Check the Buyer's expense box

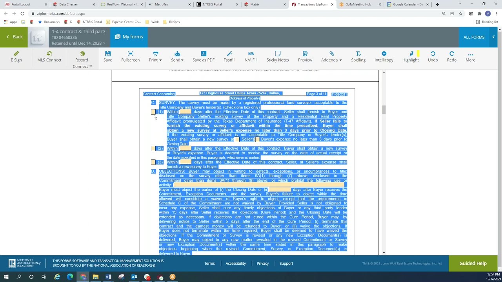(x=257, y=139)
